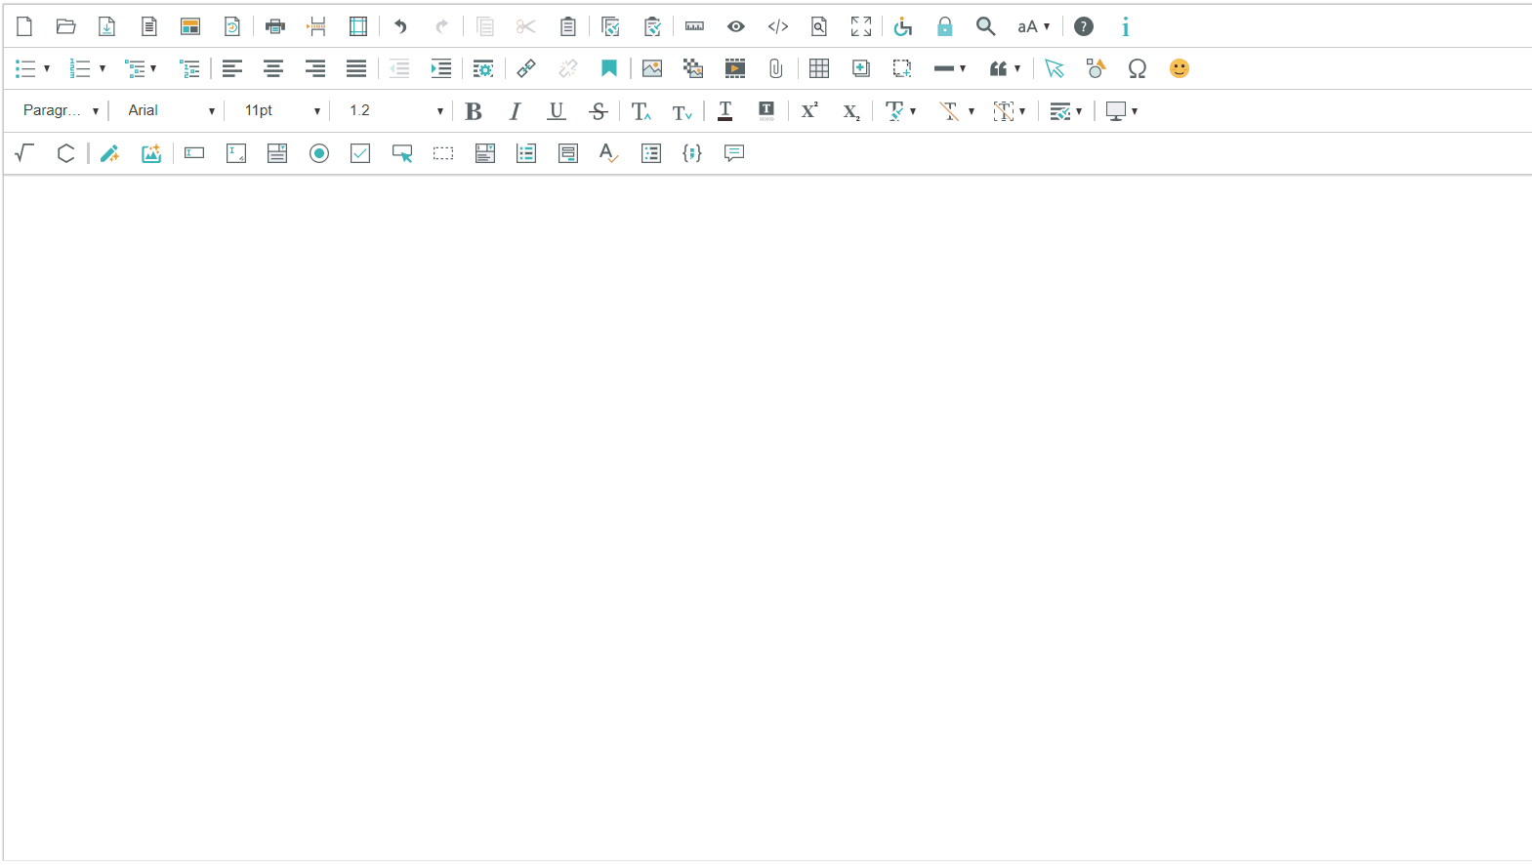Click the teal info icon
Screen dimensions: 1532x865
(x=1126, y=26)
